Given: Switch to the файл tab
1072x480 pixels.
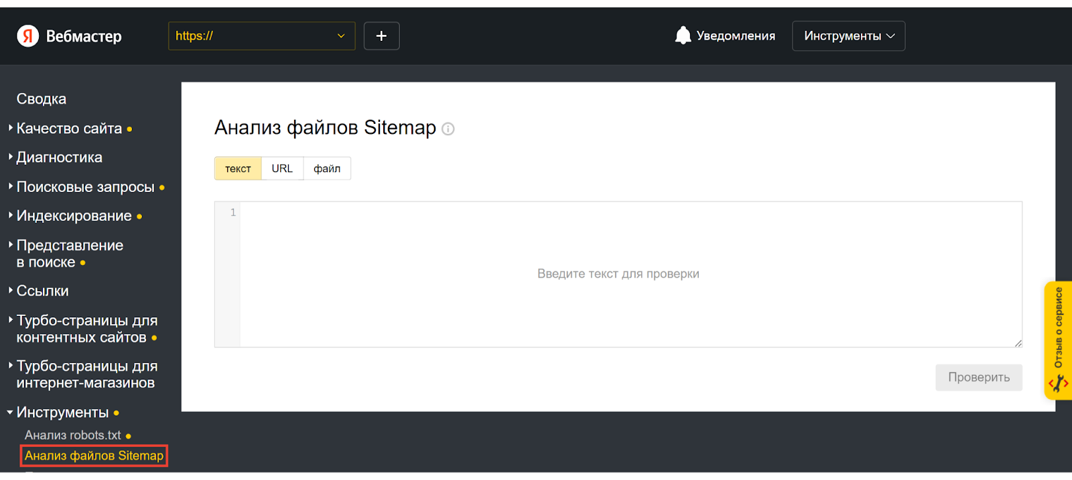Looking at the screenshot, I should click(x=327, y=169).
